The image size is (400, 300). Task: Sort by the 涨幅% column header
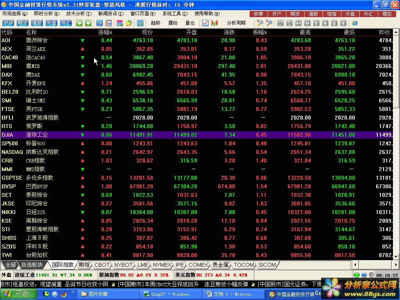click(x=105, y=32)
